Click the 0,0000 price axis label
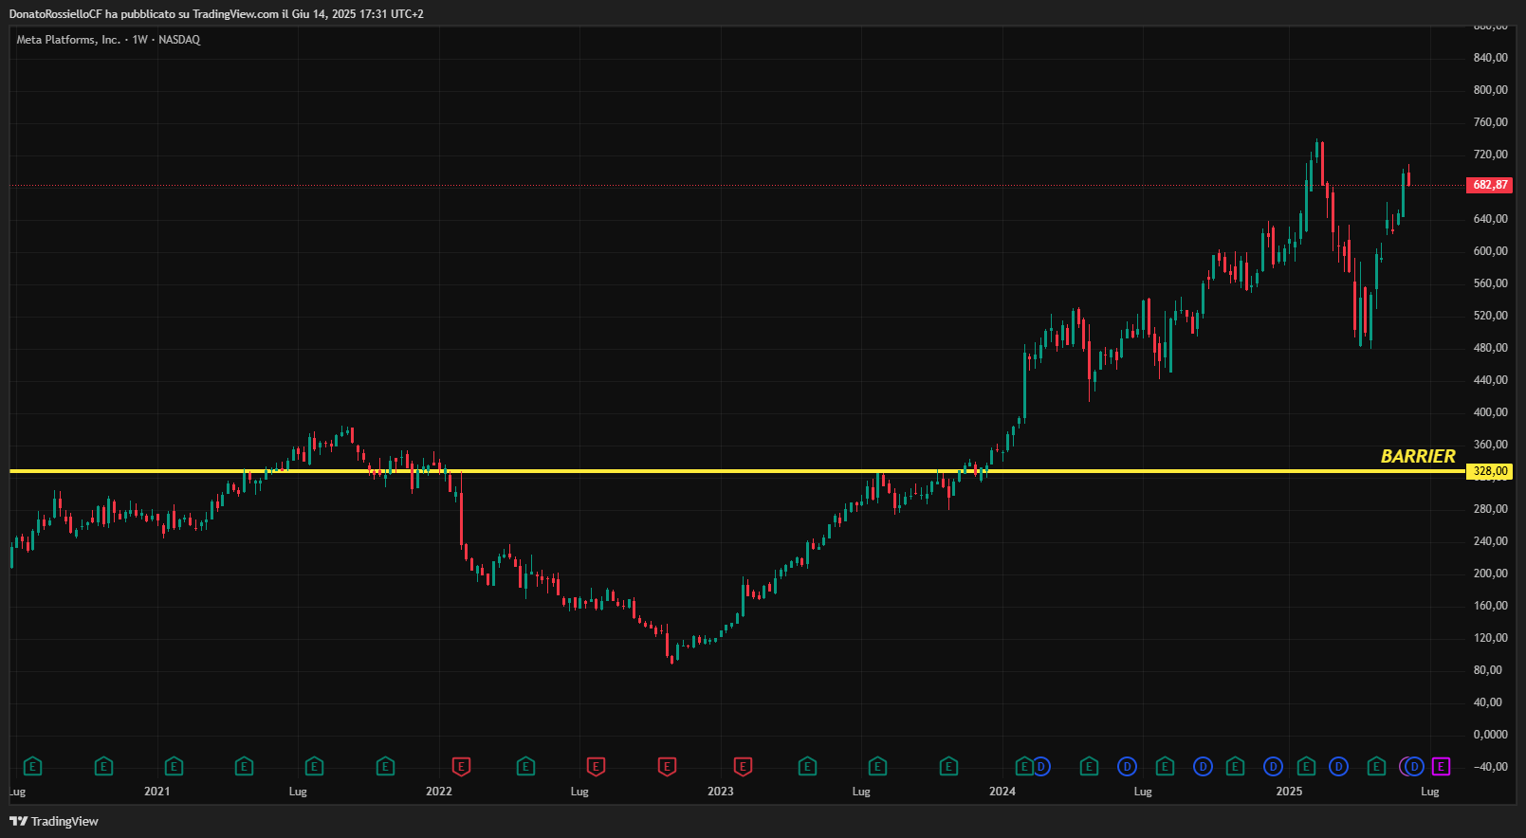 coord(1490,735)
